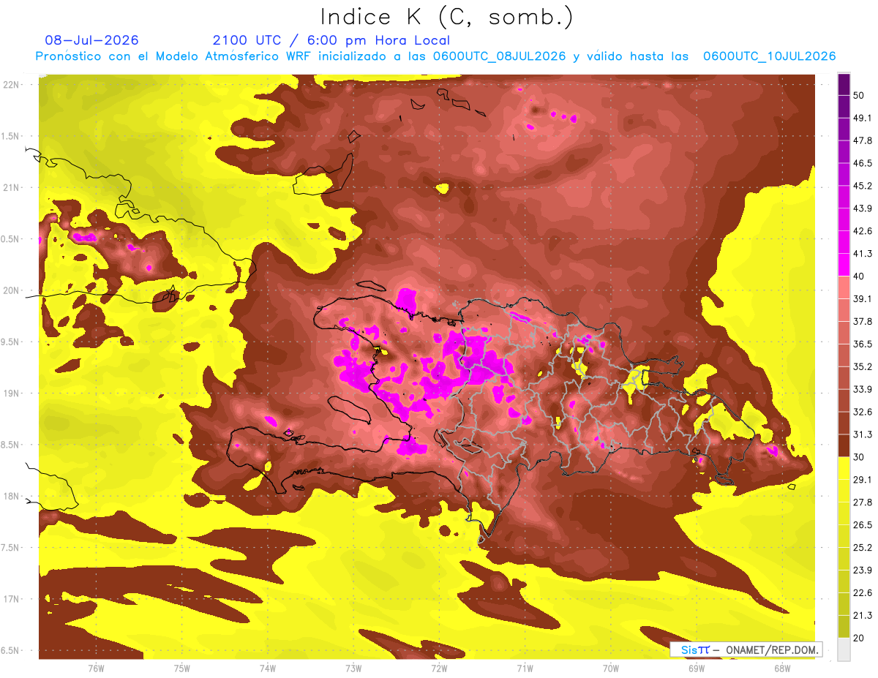The width and height of the screenshot is (878, 678).
Task: Click the 47.8 value on the color scale
Action: pos(863,140)
